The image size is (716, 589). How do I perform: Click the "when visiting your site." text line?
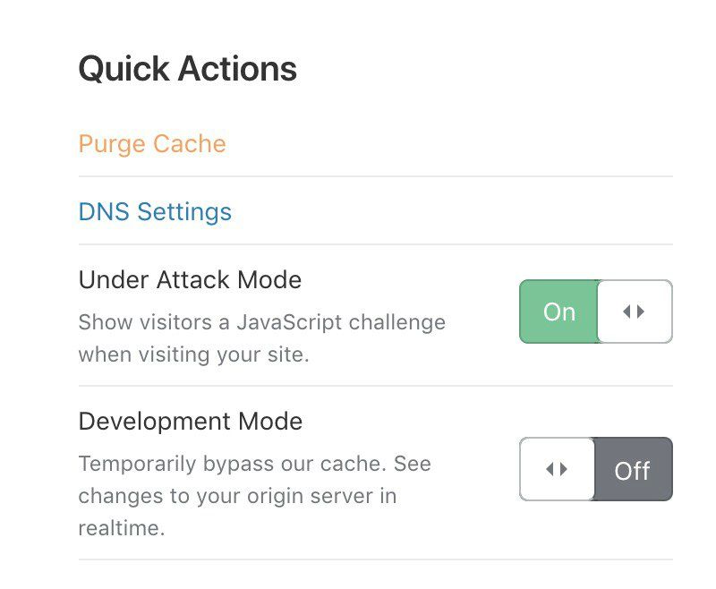tap(194, 354)
